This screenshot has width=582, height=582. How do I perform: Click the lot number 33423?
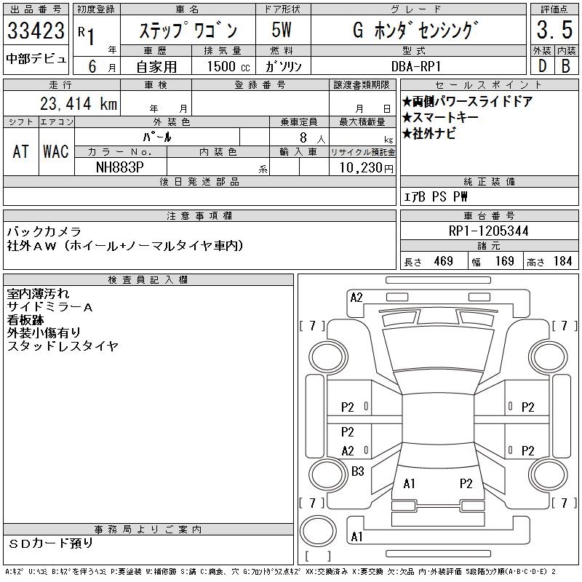coord(36,31)
